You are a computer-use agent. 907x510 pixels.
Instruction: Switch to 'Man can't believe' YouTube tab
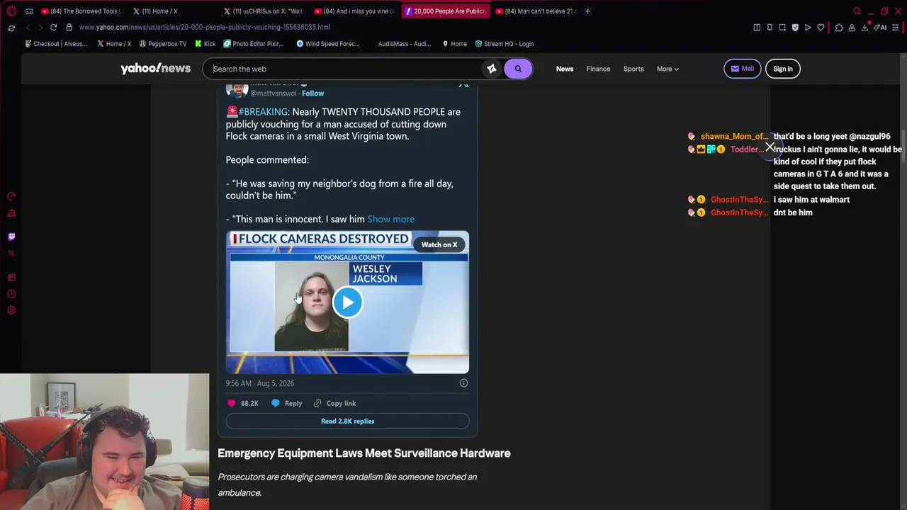[x=536, y=11]
